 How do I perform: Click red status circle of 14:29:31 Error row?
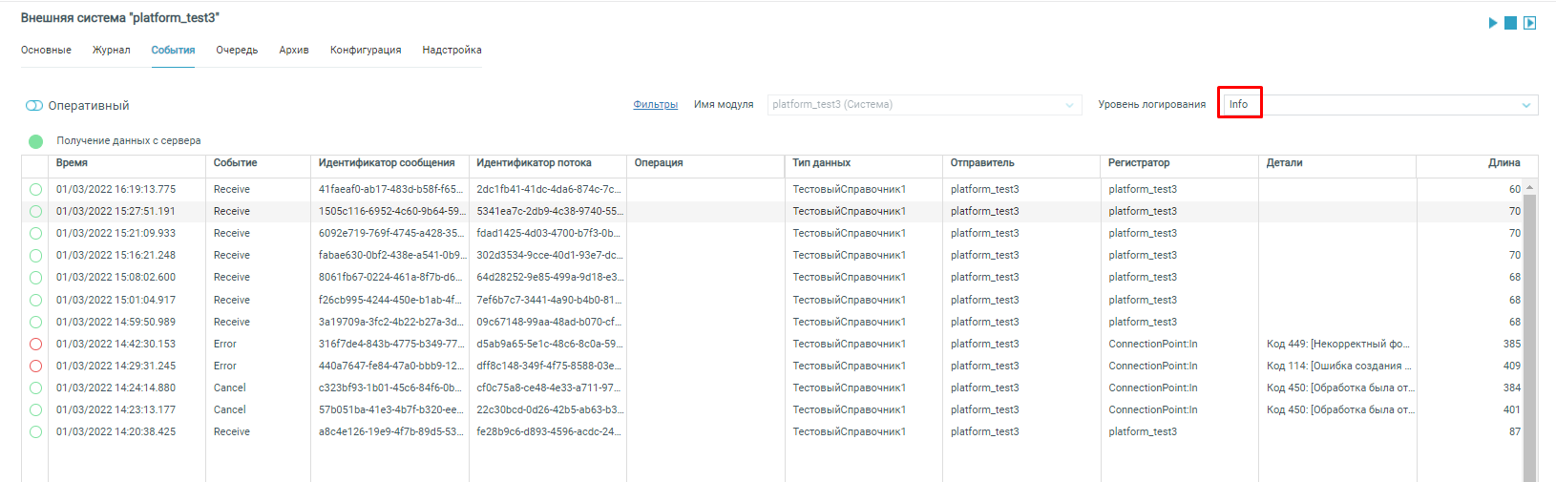(36, 366)
